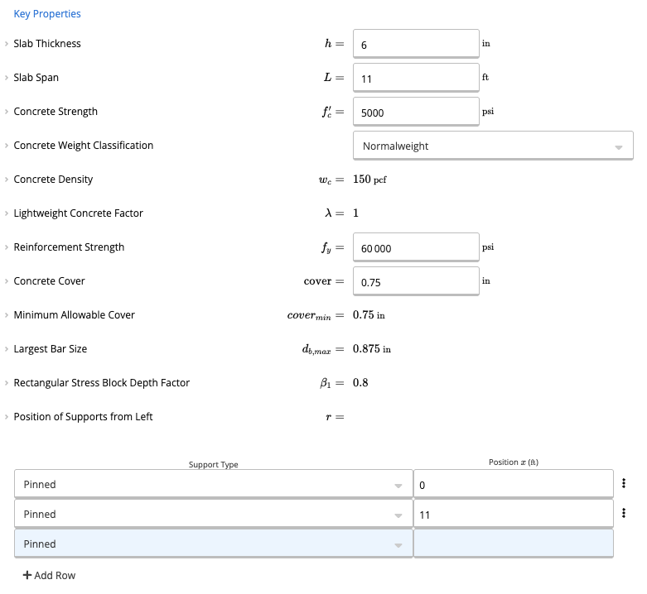The height and width of the screenshot is (594, 647).
Task: Open first row Support Type dropdown
Action: point(213,485)
